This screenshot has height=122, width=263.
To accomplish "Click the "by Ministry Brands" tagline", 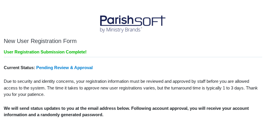I will tap(119, 30).
